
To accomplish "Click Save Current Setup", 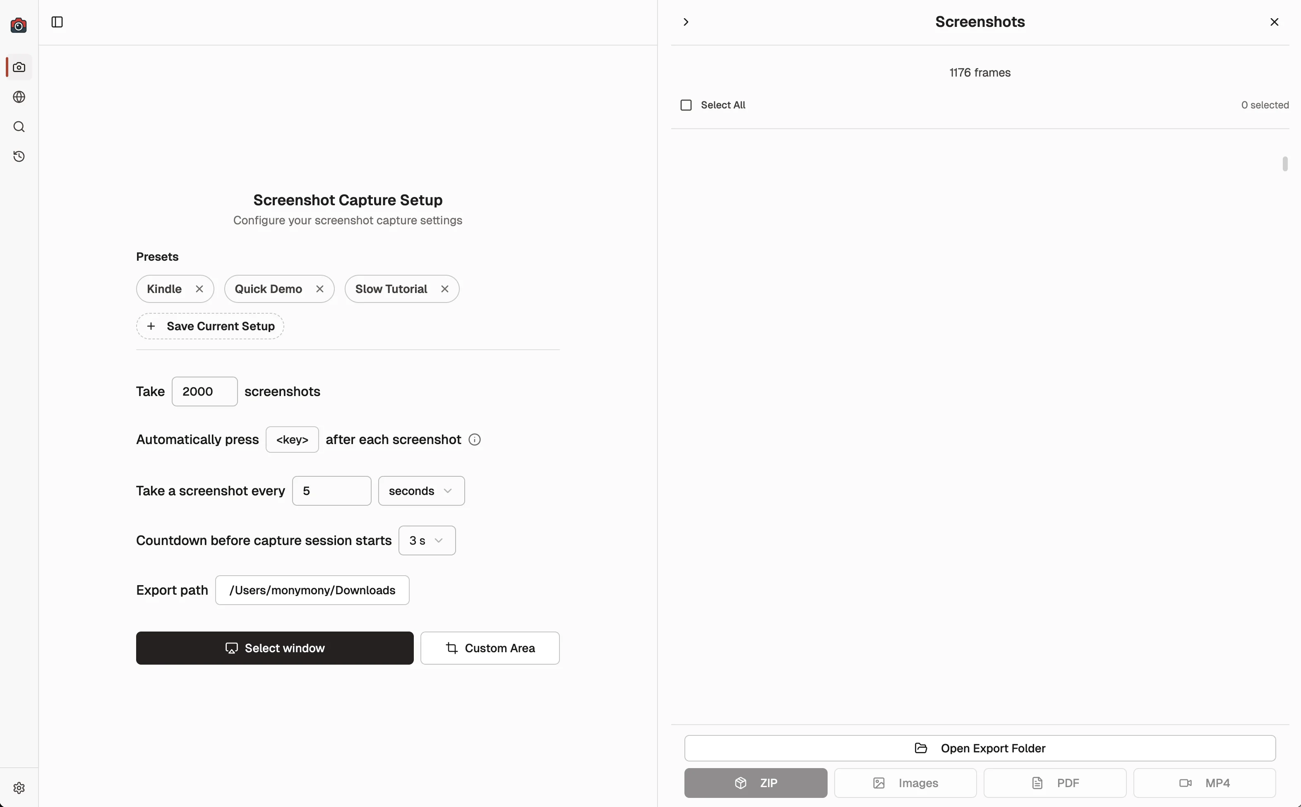I will tap(210, 326).
